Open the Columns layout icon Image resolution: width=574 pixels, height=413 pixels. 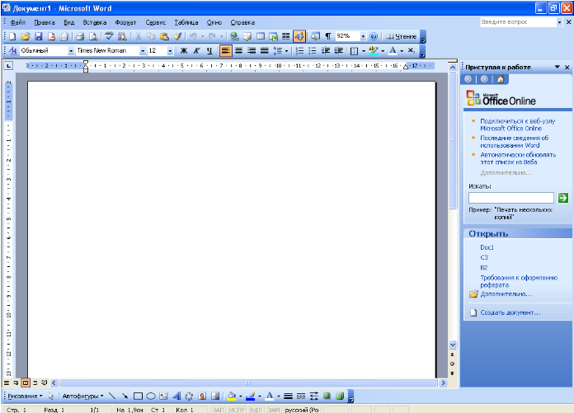click(x=286, y=36)
